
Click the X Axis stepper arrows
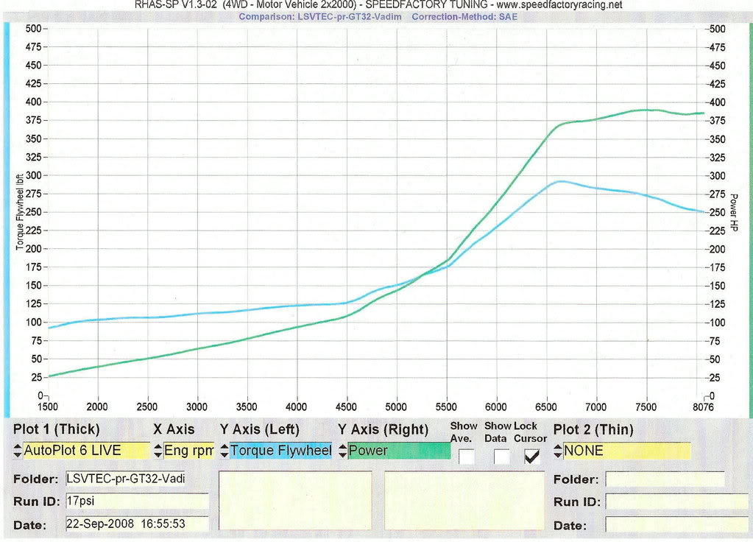(x=158, y=451)
